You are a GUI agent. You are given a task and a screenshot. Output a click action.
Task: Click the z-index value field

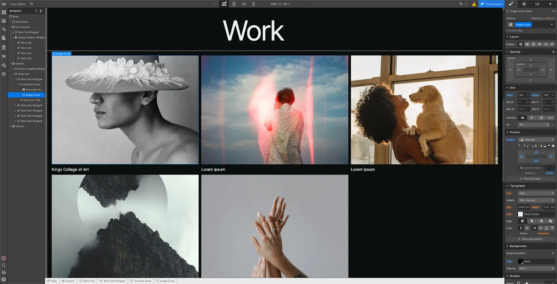pos(550,168)
